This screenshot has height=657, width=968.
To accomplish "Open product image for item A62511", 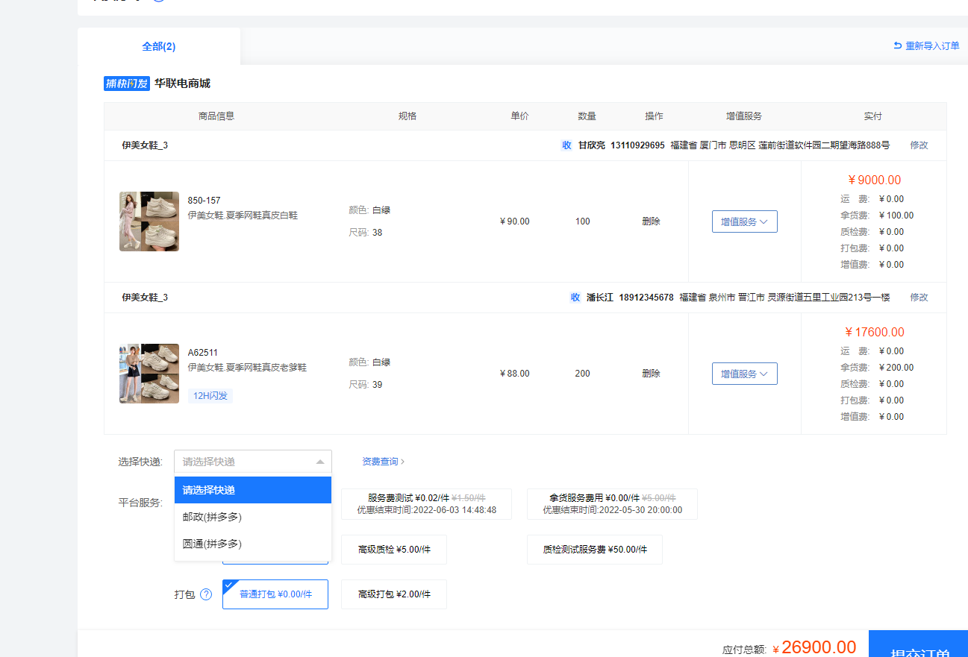I will 149,374.
